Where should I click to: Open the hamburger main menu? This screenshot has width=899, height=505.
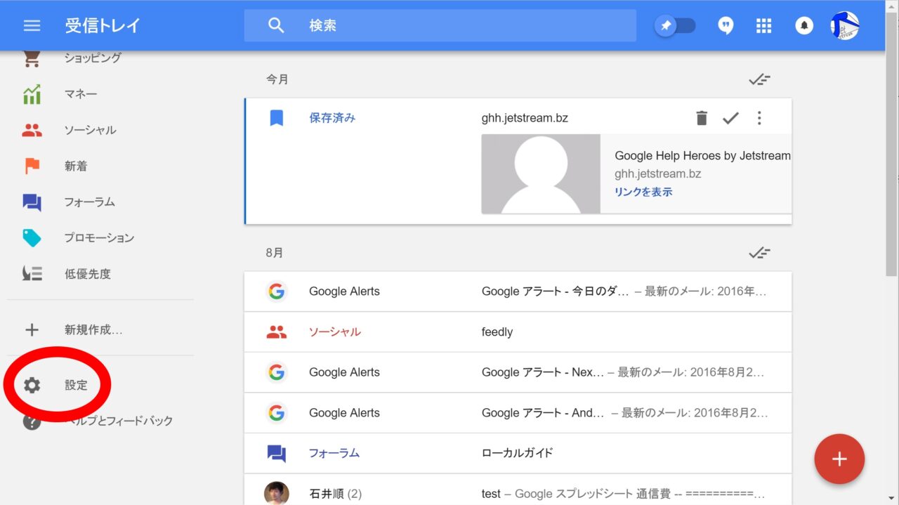click(x=32, y=26)
